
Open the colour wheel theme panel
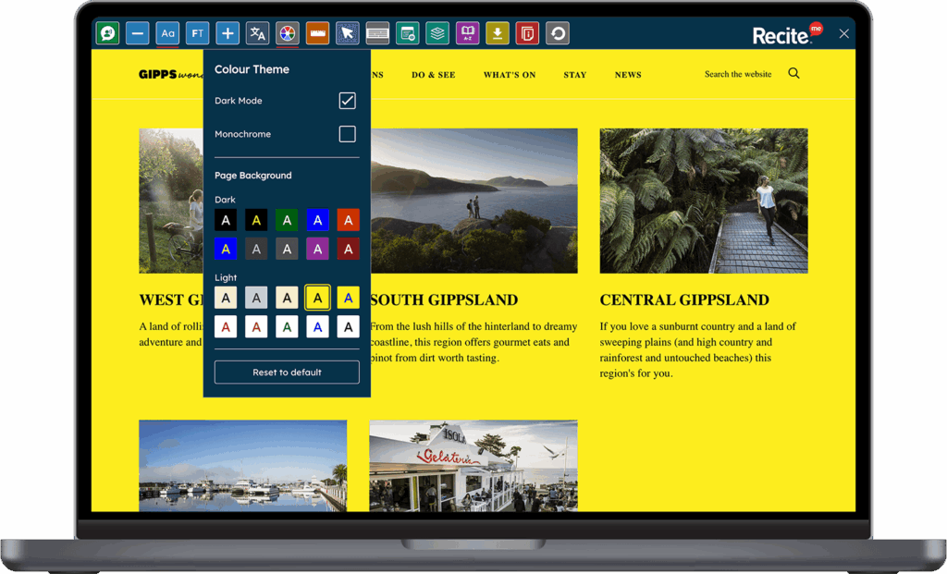click(287, 32)
